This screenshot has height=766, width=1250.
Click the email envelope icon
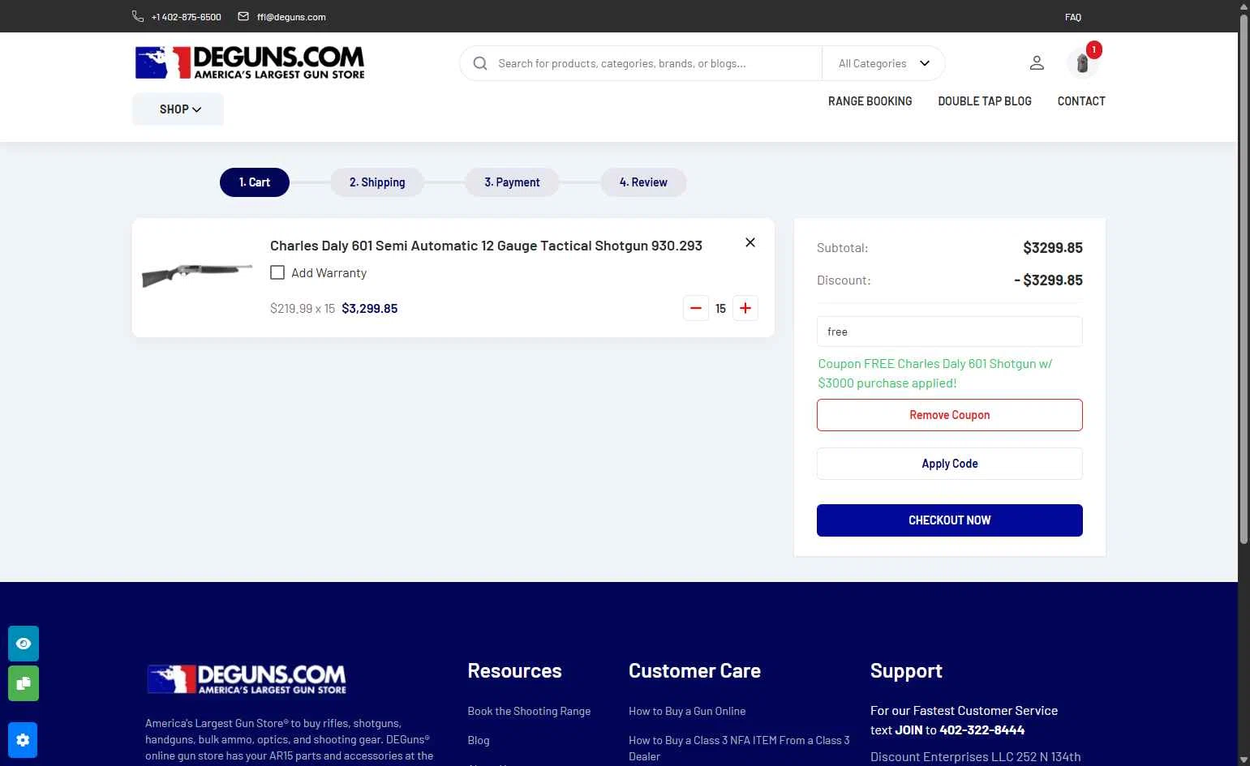[x=243, y=16]
